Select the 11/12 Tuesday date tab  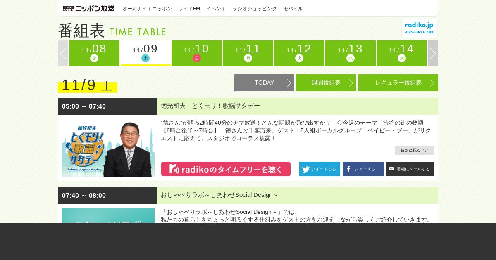[299, 53]
